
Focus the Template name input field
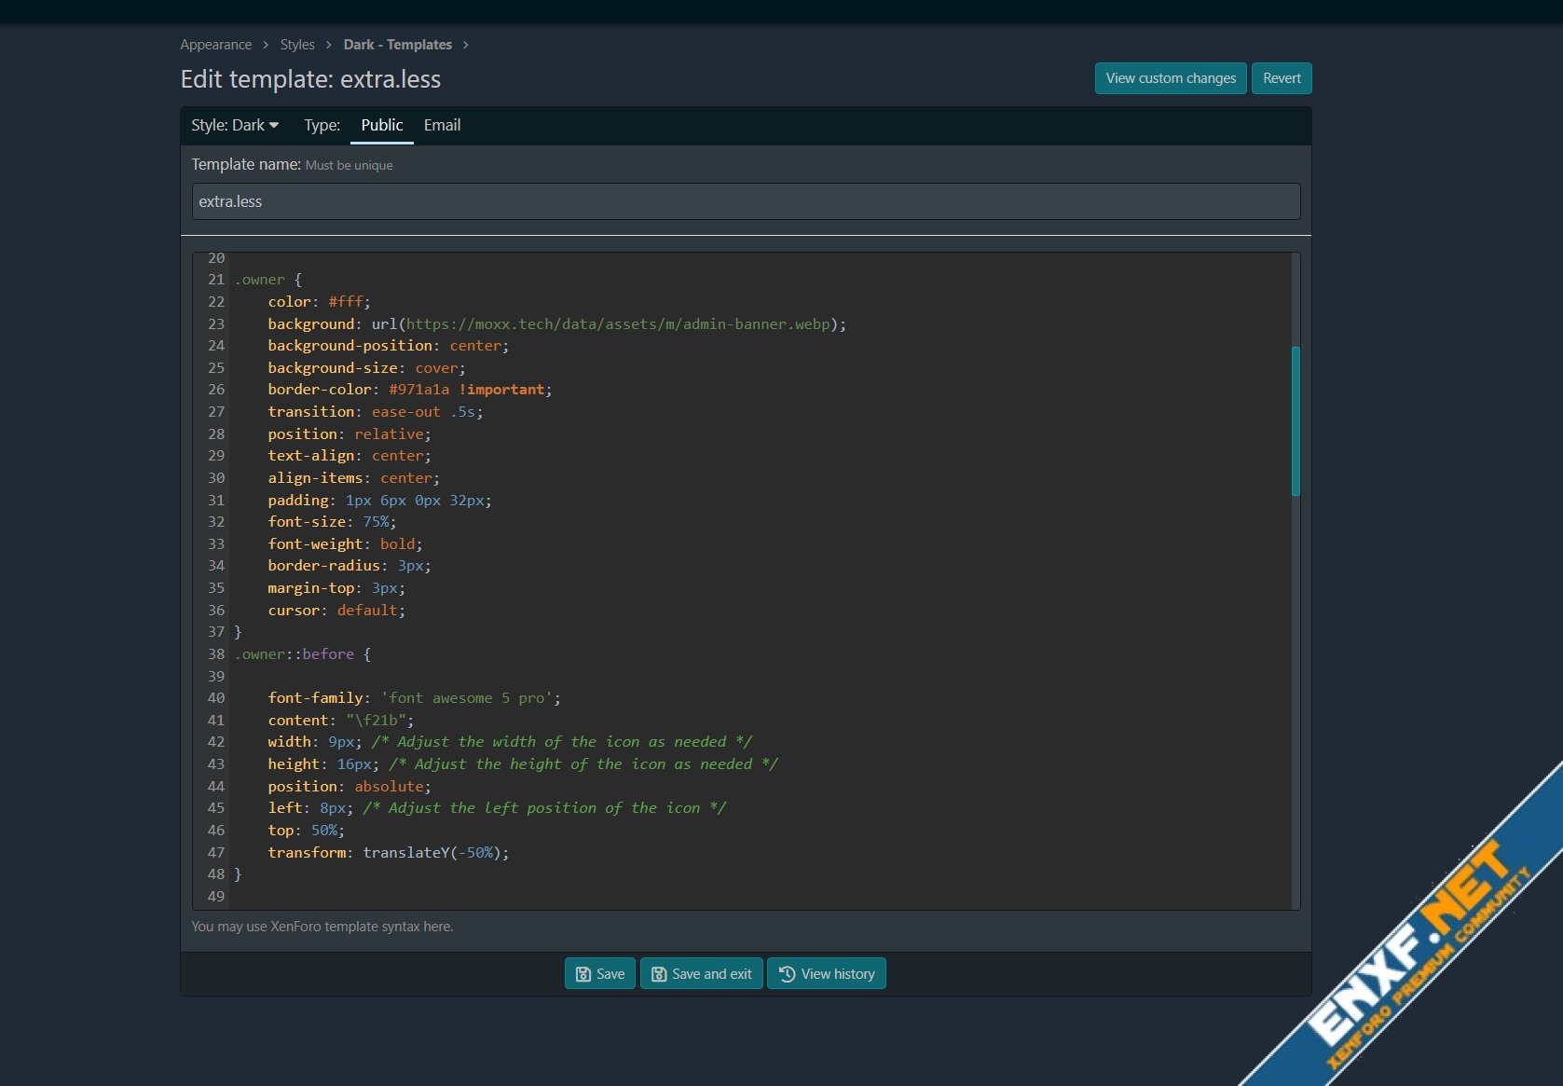(x=746, y=201)
